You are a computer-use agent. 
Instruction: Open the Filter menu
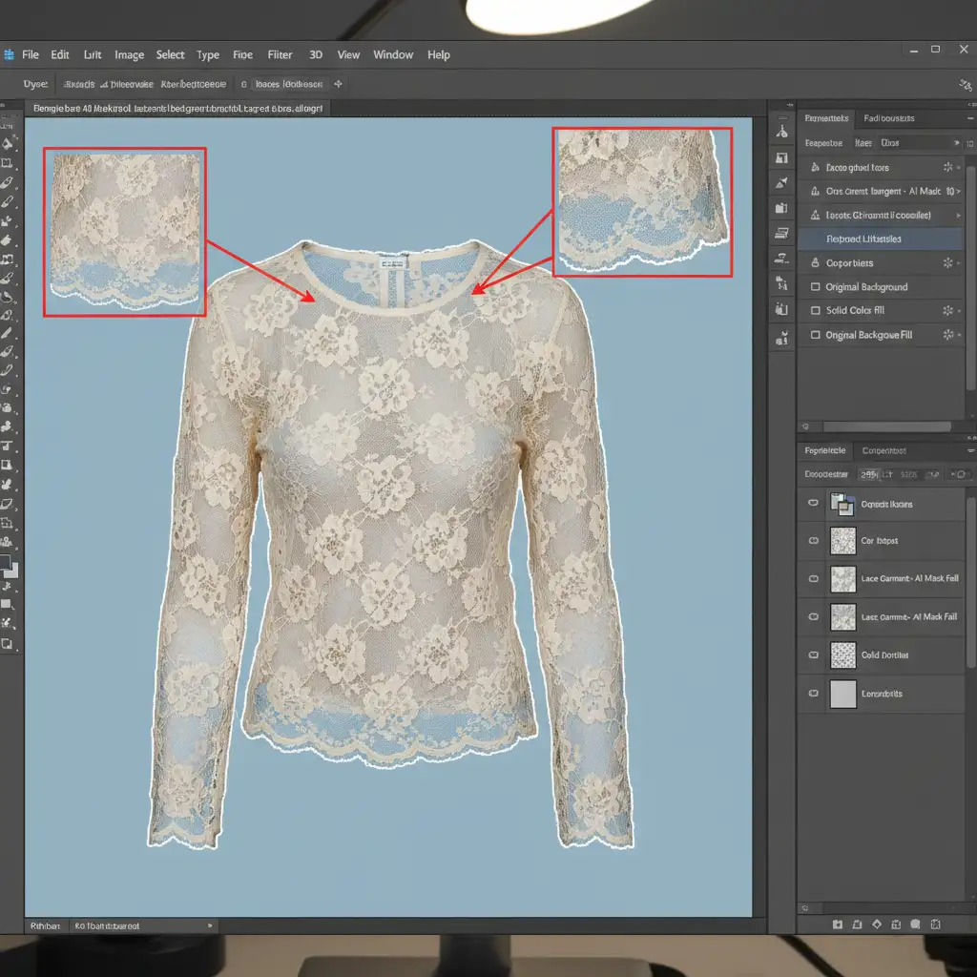click(x=280, y=55)
